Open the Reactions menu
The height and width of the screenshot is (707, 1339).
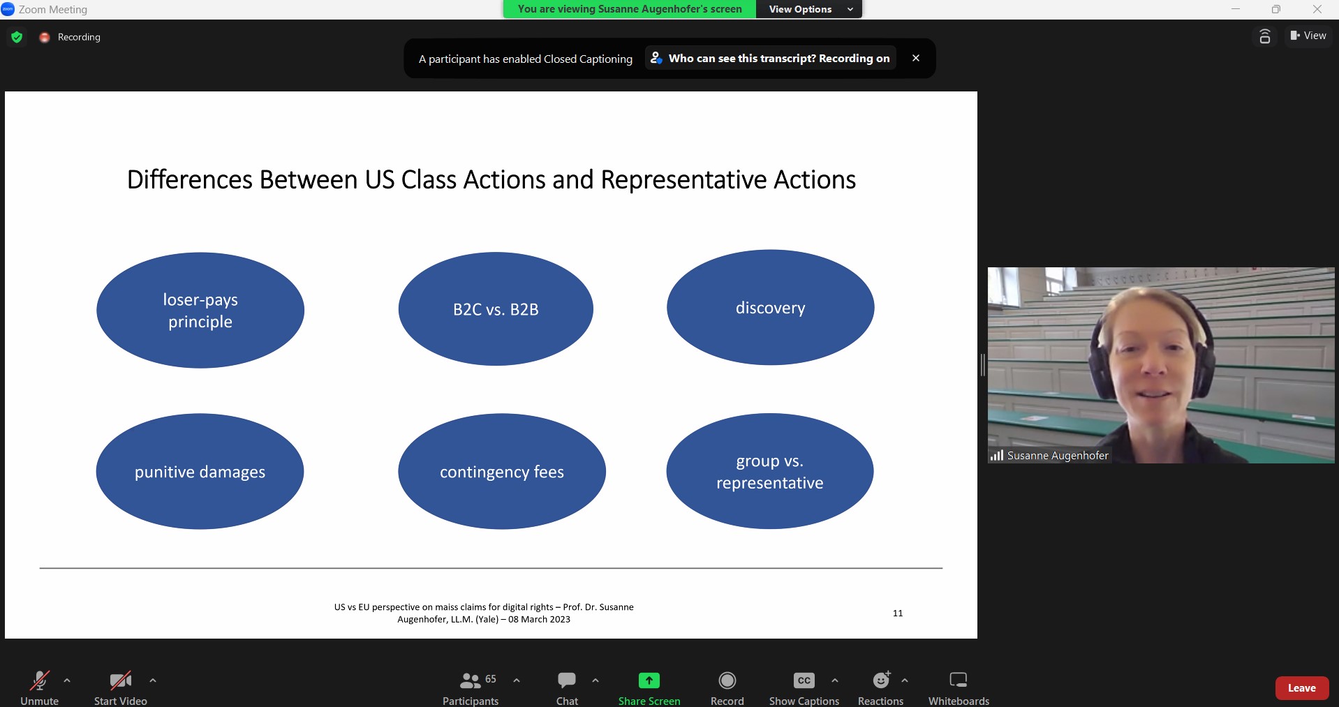(881, 687)
